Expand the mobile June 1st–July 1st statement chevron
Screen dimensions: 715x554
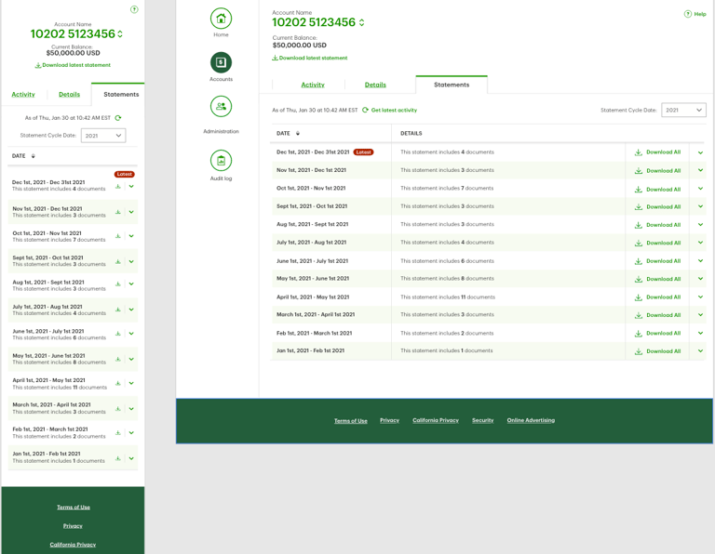click(x=131, y=333)
